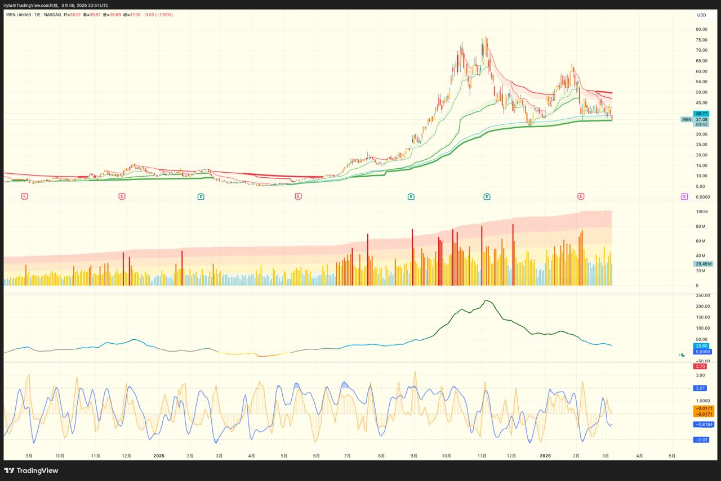Click the green moon session icon
This screenshot has width=721, height=481.
coord(683,354)
